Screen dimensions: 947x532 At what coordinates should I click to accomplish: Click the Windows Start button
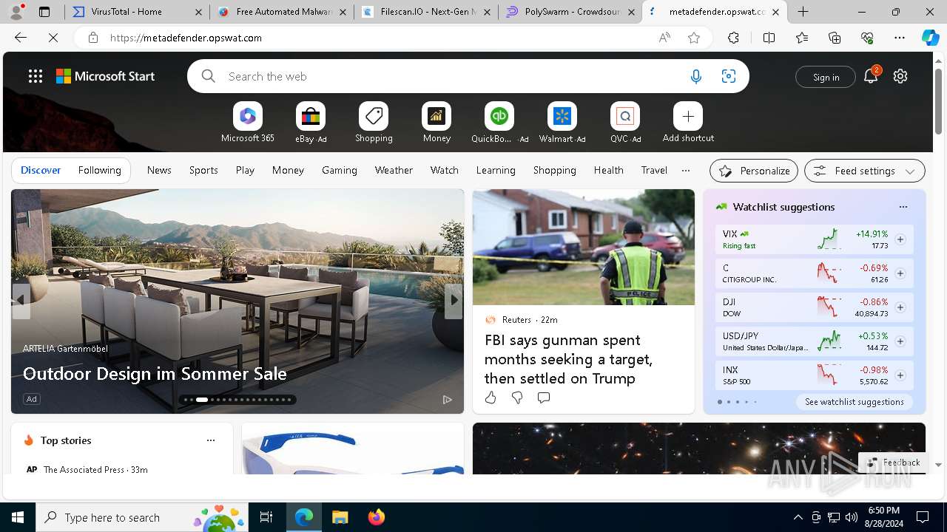click(x=18, y=517)
